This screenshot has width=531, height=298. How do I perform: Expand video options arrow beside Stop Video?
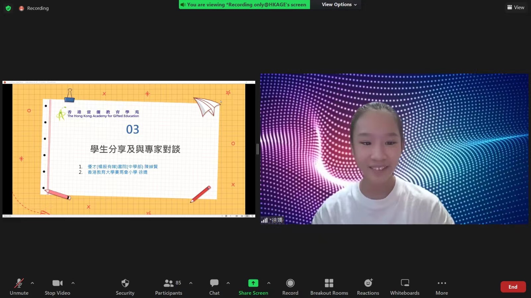tap(73, 283)
